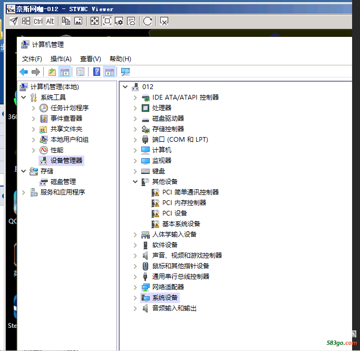Viewport: 360px width, 351px height.
Task: Select 本地用户和组 in the tree
Action: (70, 140)
